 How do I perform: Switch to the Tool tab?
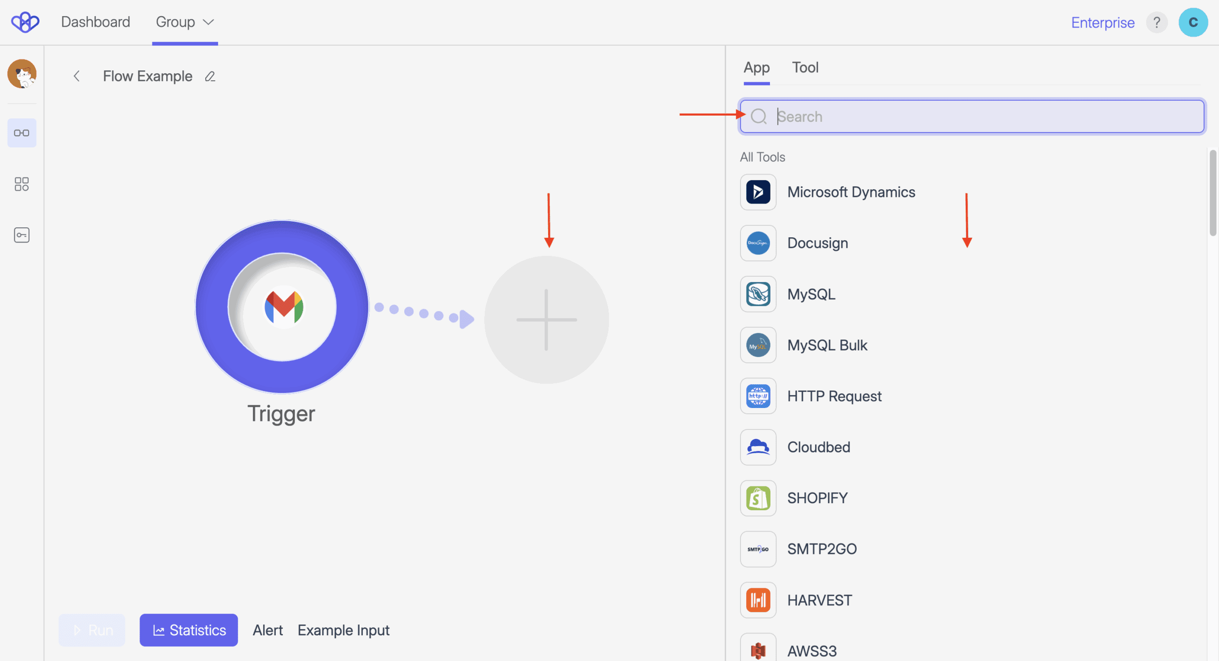(805, 68)
